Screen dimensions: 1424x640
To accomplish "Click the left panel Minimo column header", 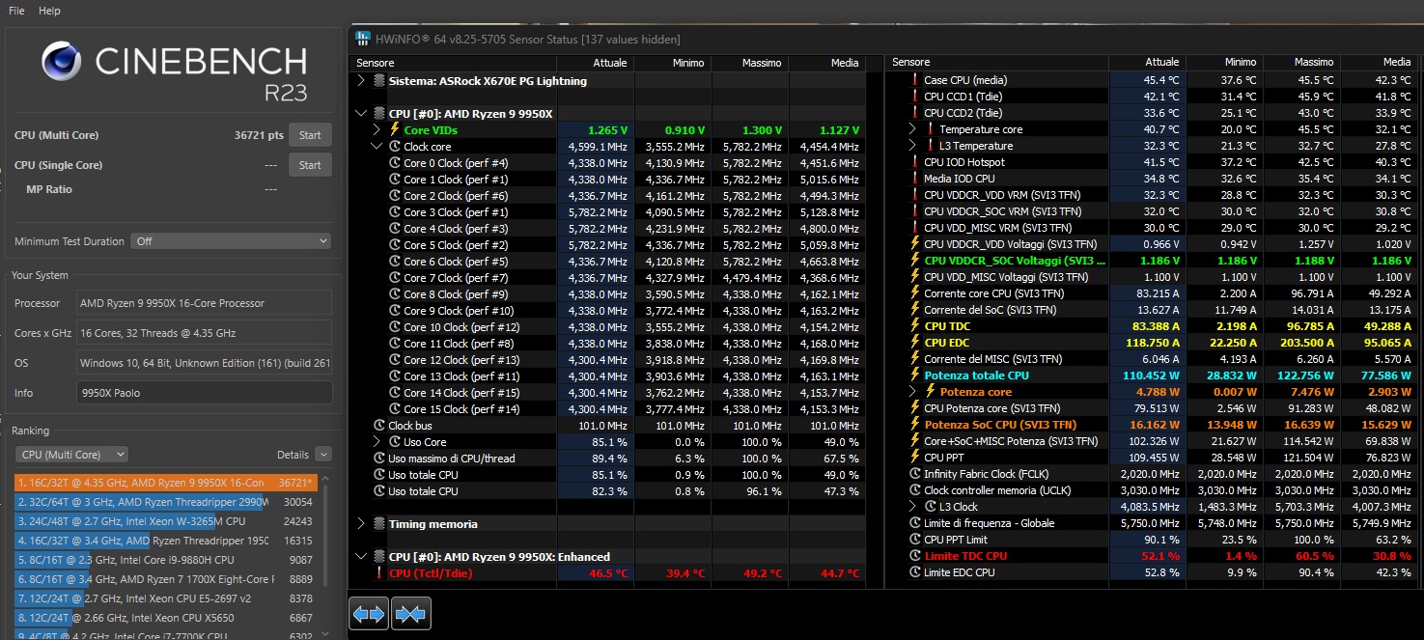I will tap(672, 63).
